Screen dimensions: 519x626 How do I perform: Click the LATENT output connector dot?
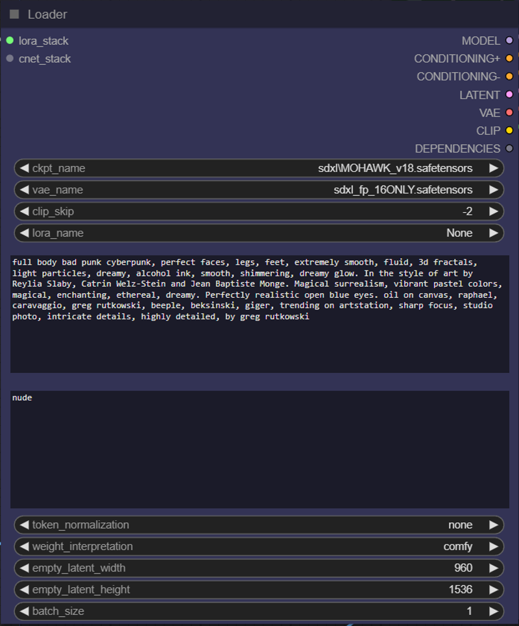click(x=509, y=95)
